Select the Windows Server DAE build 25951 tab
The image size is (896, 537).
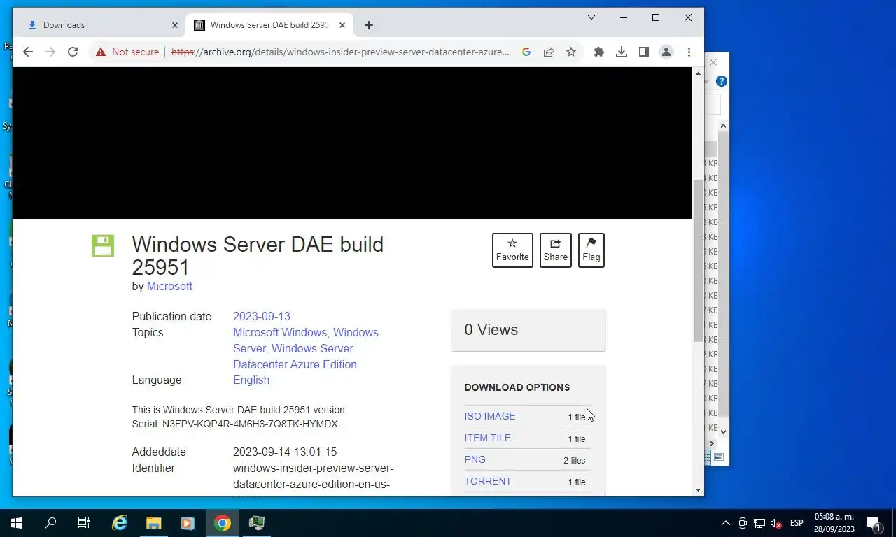click(x=269, y=25)
